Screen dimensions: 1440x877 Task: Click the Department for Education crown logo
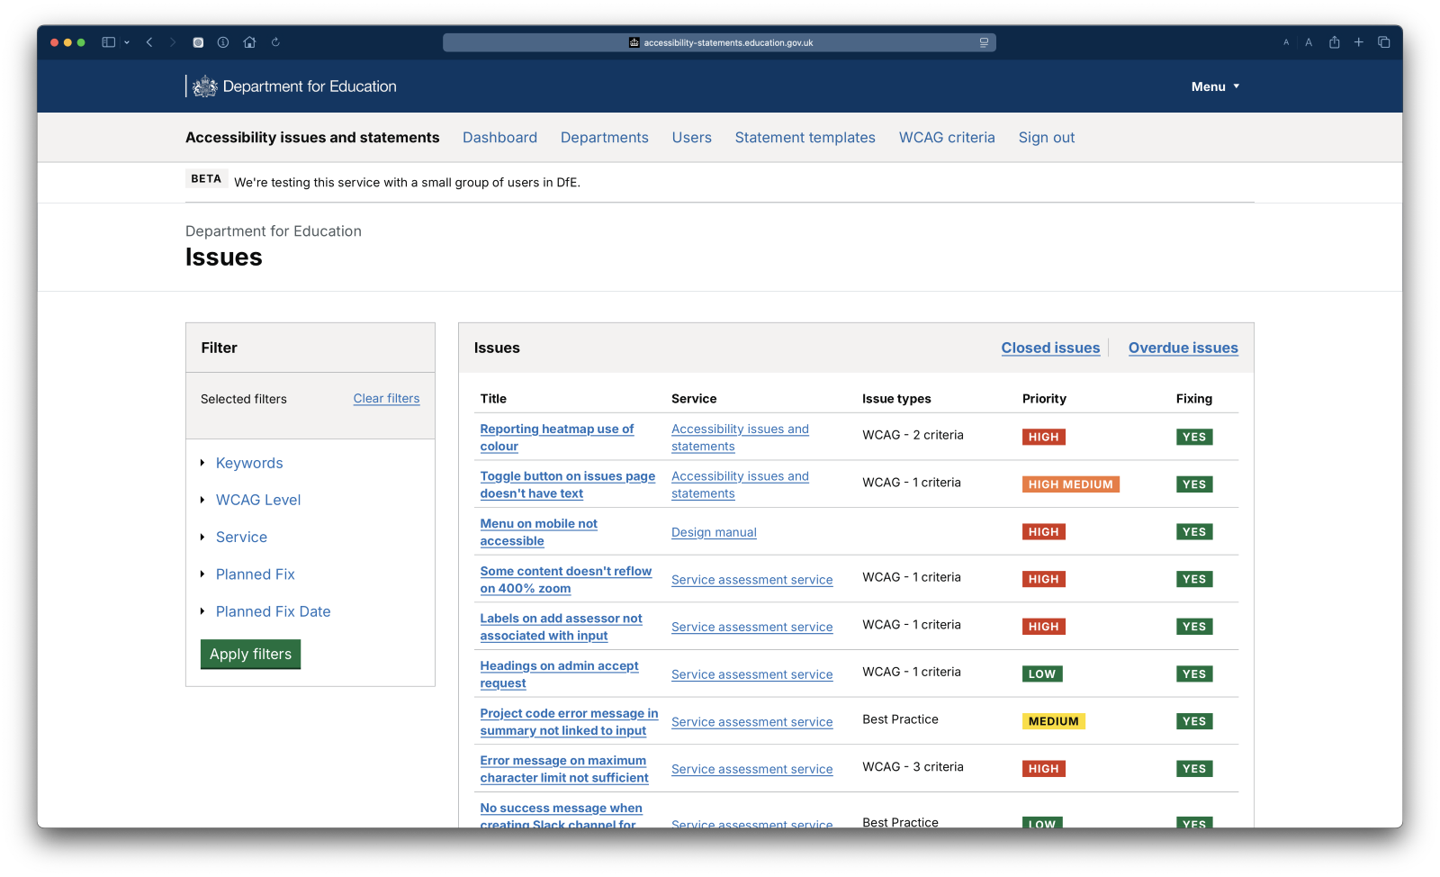pos(205,86)
